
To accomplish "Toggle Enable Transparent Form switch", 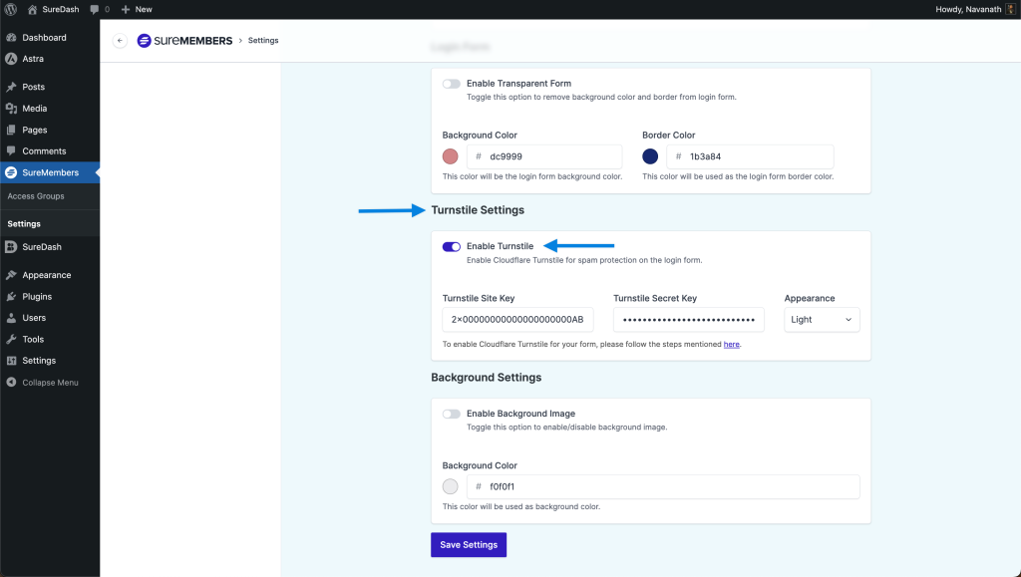I will [452, 84].
